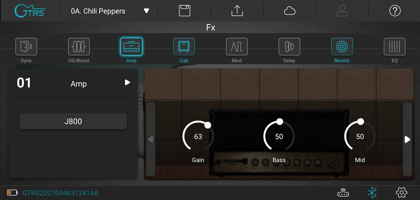Open the Dyna effect module

click(x=26, y=47)
